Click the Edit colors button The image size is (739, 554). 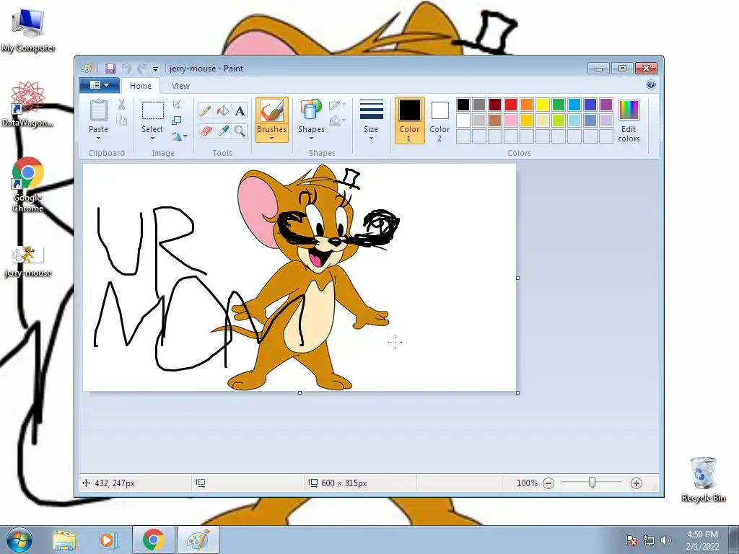click(x=629, y=121)
